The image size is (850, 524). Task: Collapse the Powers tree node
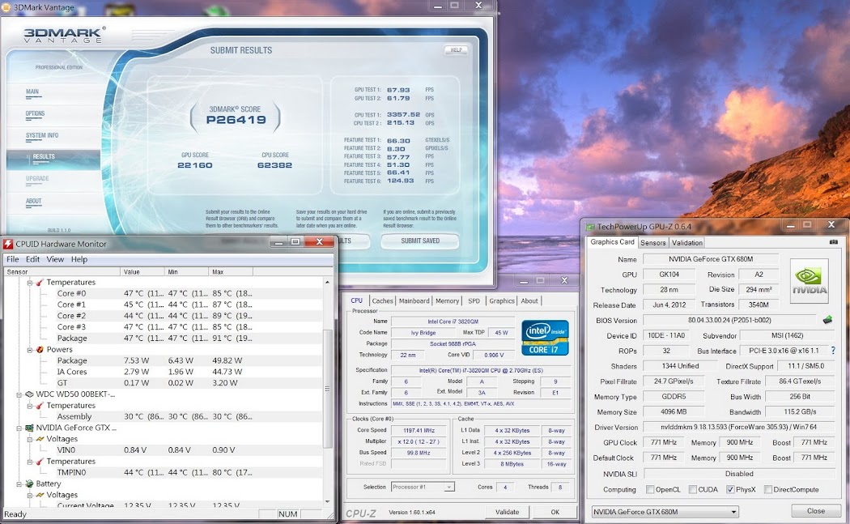31,349
